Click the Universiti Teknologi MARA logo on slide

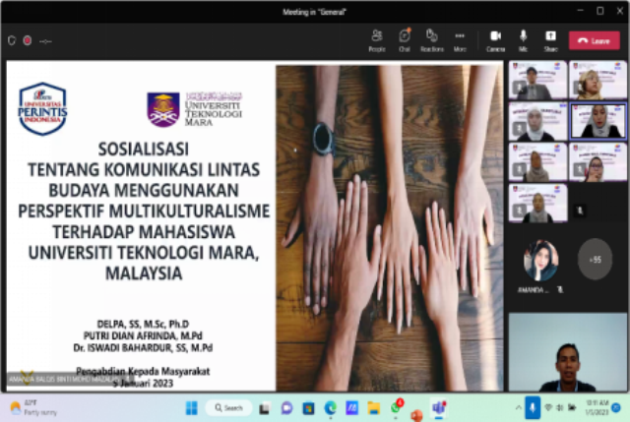point(195,109)
